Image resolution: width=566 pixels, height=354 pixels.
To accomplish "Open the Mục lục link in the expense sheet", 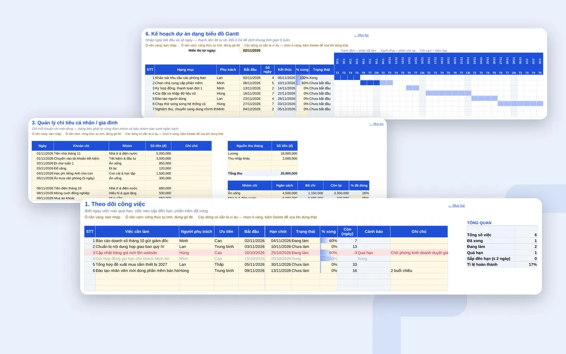I will click(x=376, y=124).
